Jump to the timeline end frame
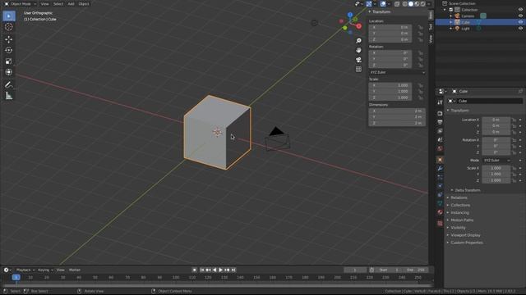526x295 pixels. point(233,270)
